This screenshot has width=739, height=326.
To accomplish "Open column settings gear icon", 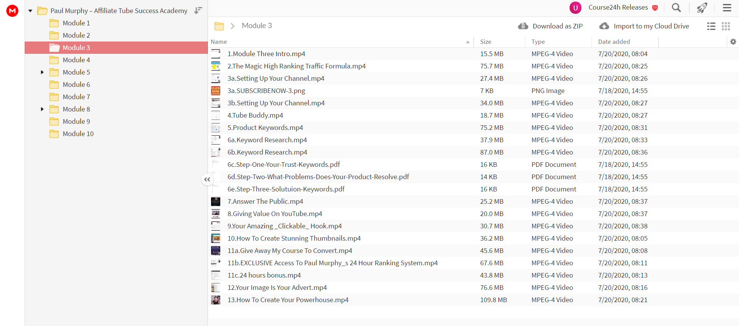I will tap(733, 42).
